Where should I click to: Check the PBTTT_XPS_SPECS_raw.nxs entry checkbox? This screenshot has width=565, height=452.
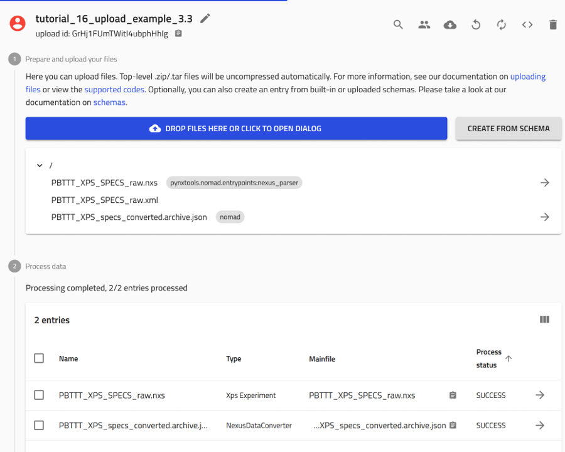(x=39, y=395)
